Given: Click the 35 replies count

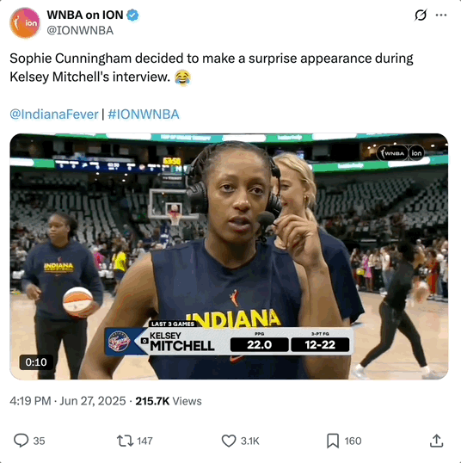Looking at the screenshot, I should pos(39,441).
